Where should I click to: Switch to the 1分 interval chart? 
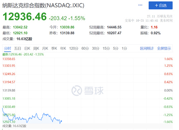coord(124,49)
